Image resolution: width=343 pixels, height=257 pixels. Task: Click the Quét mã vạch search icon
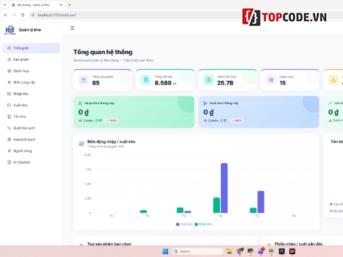click(9, 128)
